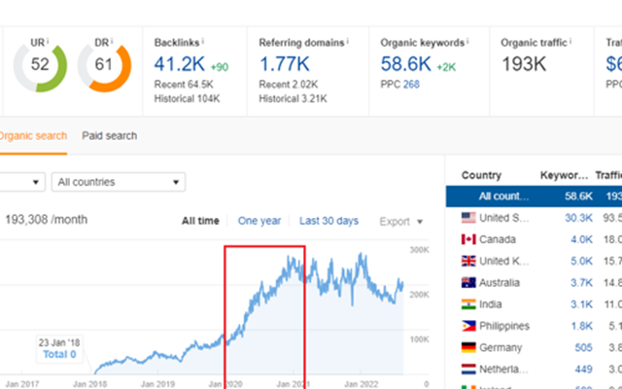The width and height of the screenshot is (622, 389).
Task: Click the Germany flag icon
Action: pyautogui.click(x=468, y=347)
